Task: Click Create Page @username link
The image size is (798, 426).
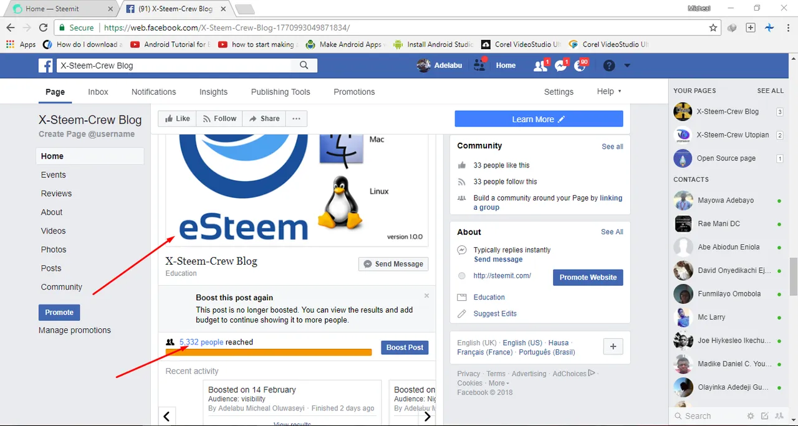Action: (x=87, y=134)
